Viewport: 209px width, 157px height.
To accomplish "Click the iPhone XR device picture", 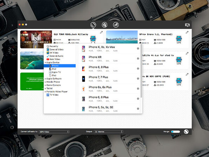I will click(83, 59).
